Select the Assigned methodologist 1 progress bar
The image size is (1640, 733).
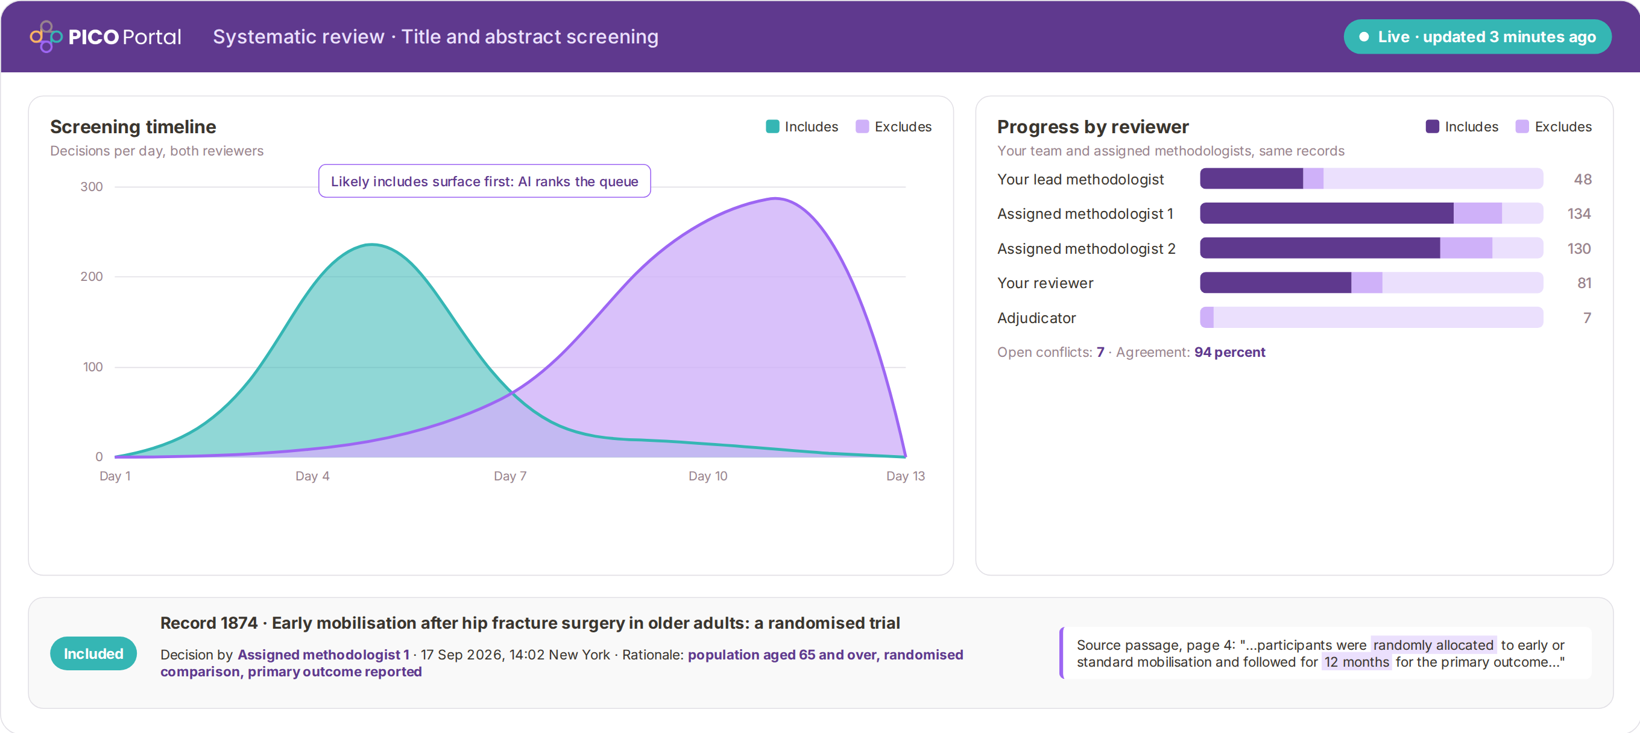1371,214
